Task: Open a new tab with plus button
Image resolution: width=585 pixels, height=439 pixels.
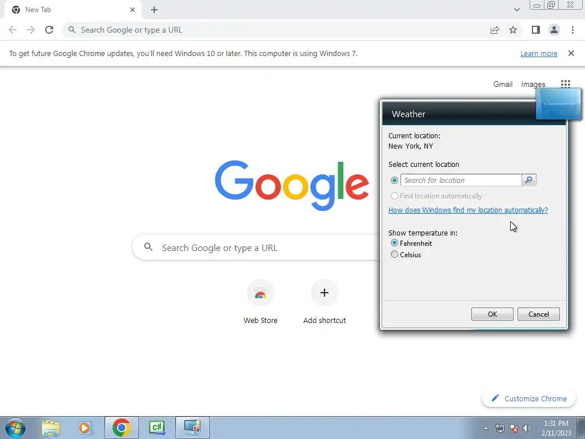Action: (x=154, y=10)
